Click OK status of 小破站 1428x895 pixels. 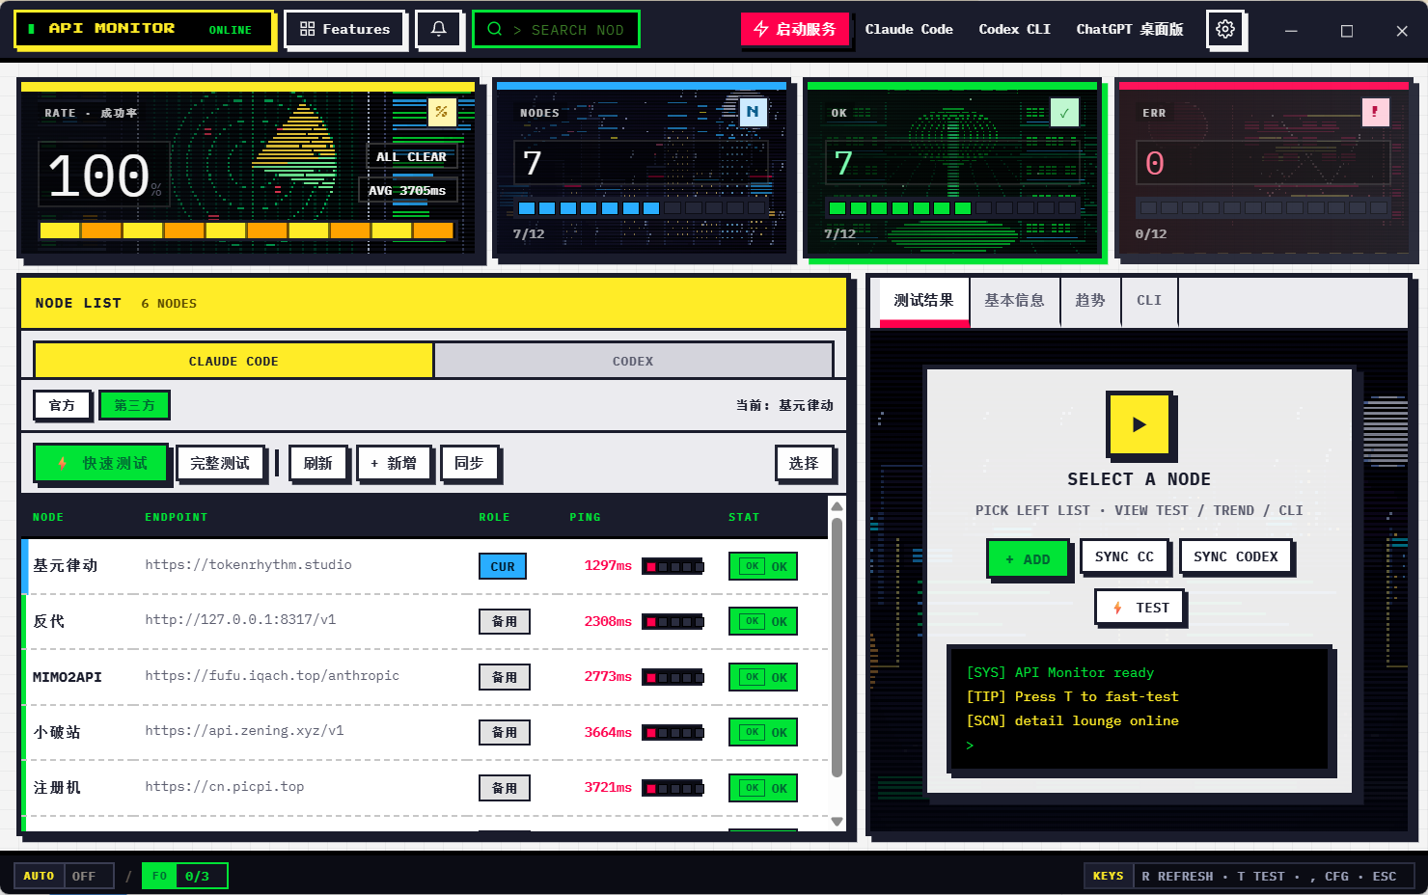pyautogui.click(x=763, y=732)
